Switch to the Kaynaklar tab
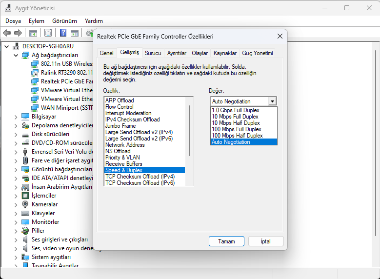The image size is (380, 279). pyautogui.click(x=225, y=53)
